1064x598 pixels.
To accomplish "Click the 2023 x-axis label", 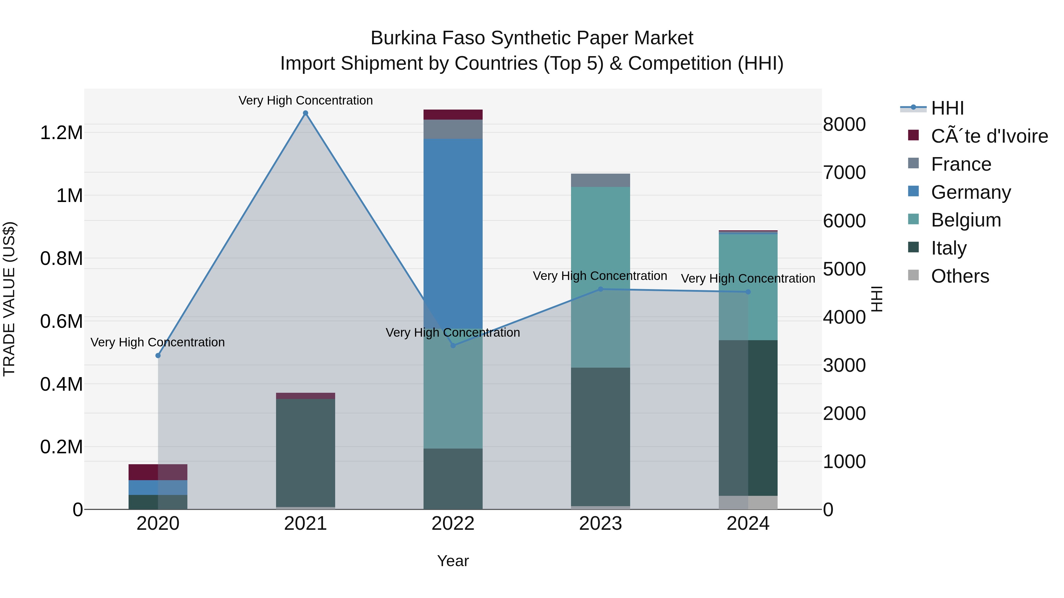I will click(601, 524).
